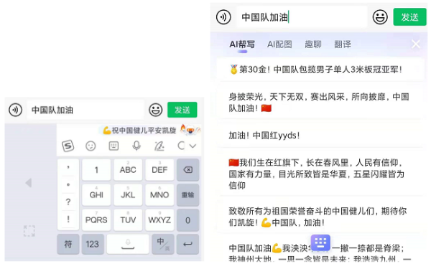Switch to the 趣聊 tab

point(313,44)
